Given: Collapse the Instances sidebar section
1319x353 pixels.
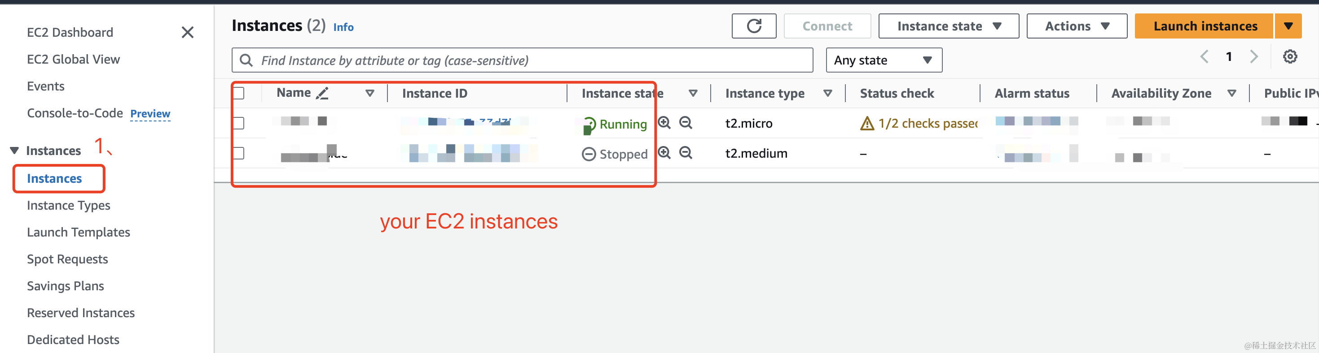Looking at the screenshot, I should tap(14, 151).
